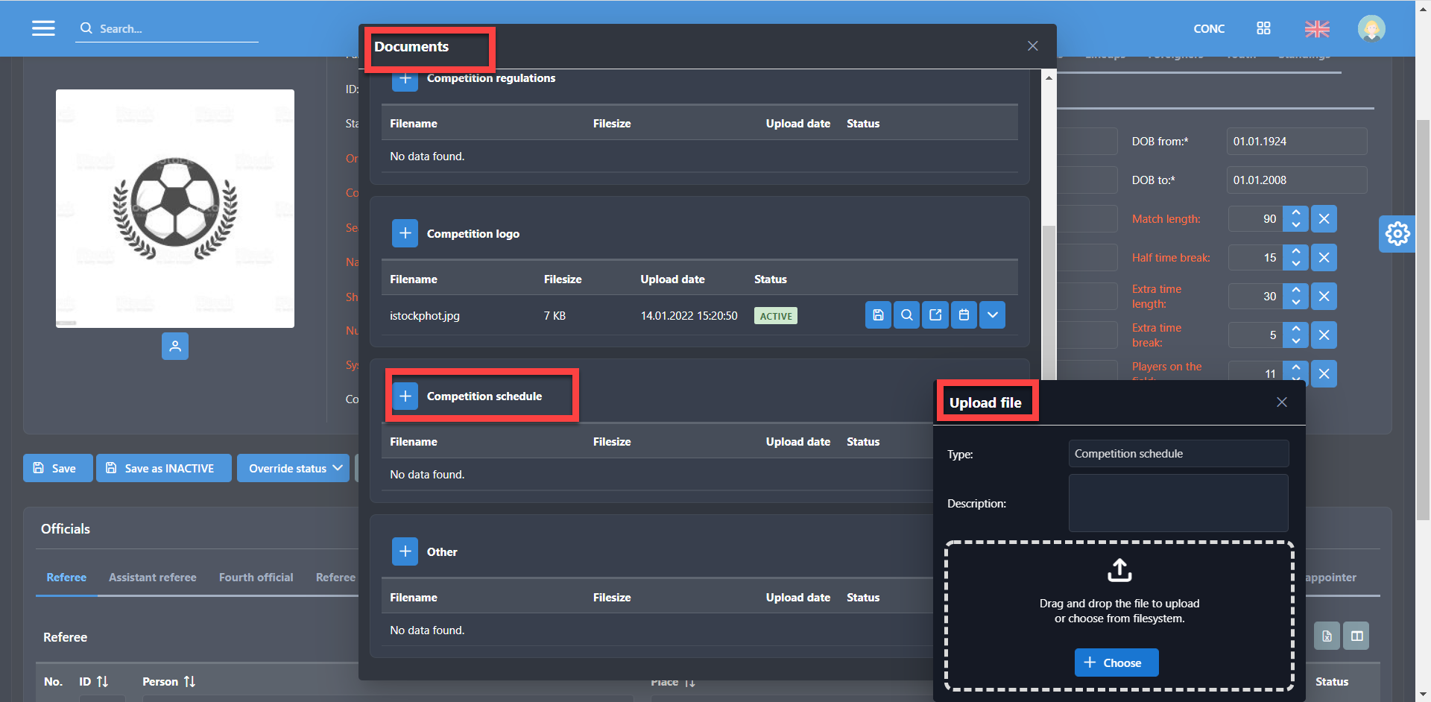1431x702 pixels.
Task: Click the UK flag language selector
Action: click(1317, 28)
